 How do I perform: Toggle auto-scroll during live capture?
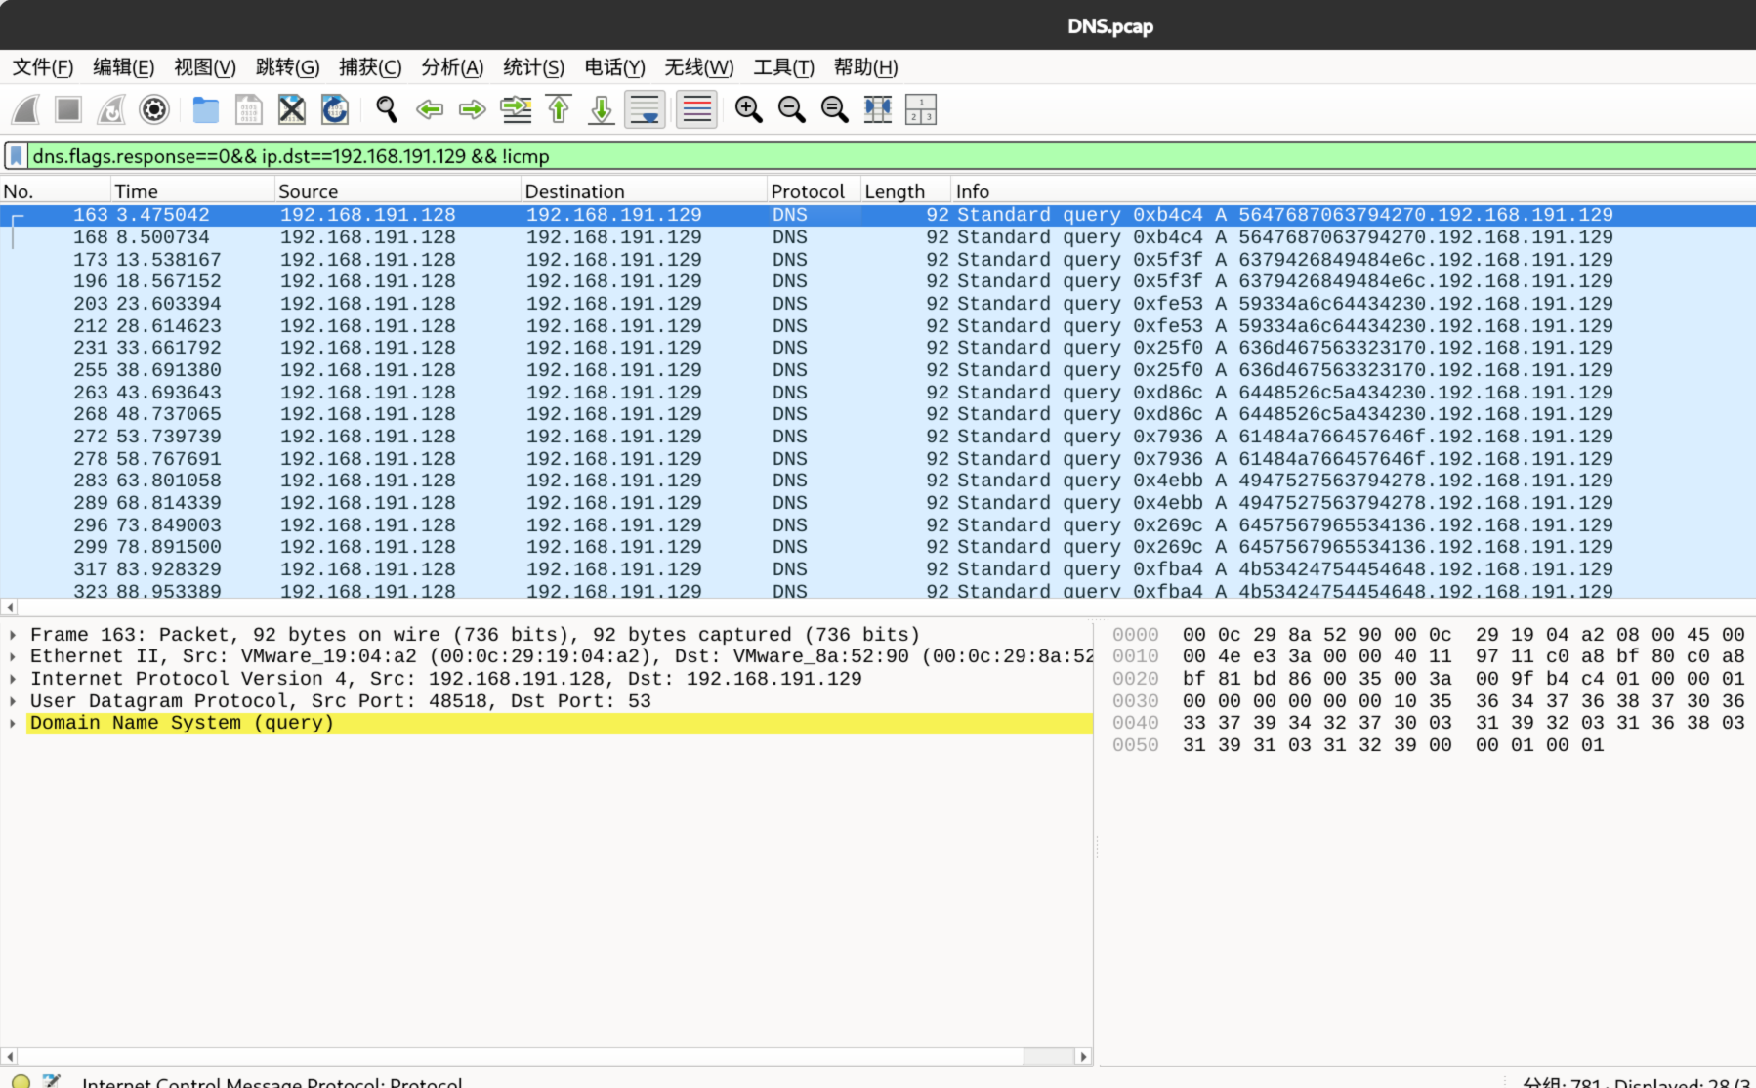click(x=645, y=109)
